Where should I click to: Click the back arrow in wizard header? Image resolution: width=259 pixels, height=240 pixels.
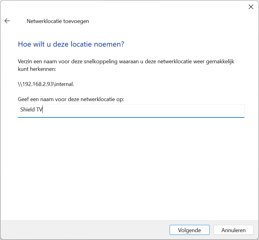click(x=7, y=21)
